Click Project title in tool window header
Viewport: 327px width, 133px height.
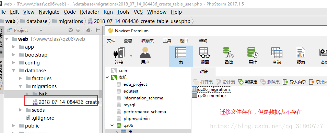click(21, 31)
